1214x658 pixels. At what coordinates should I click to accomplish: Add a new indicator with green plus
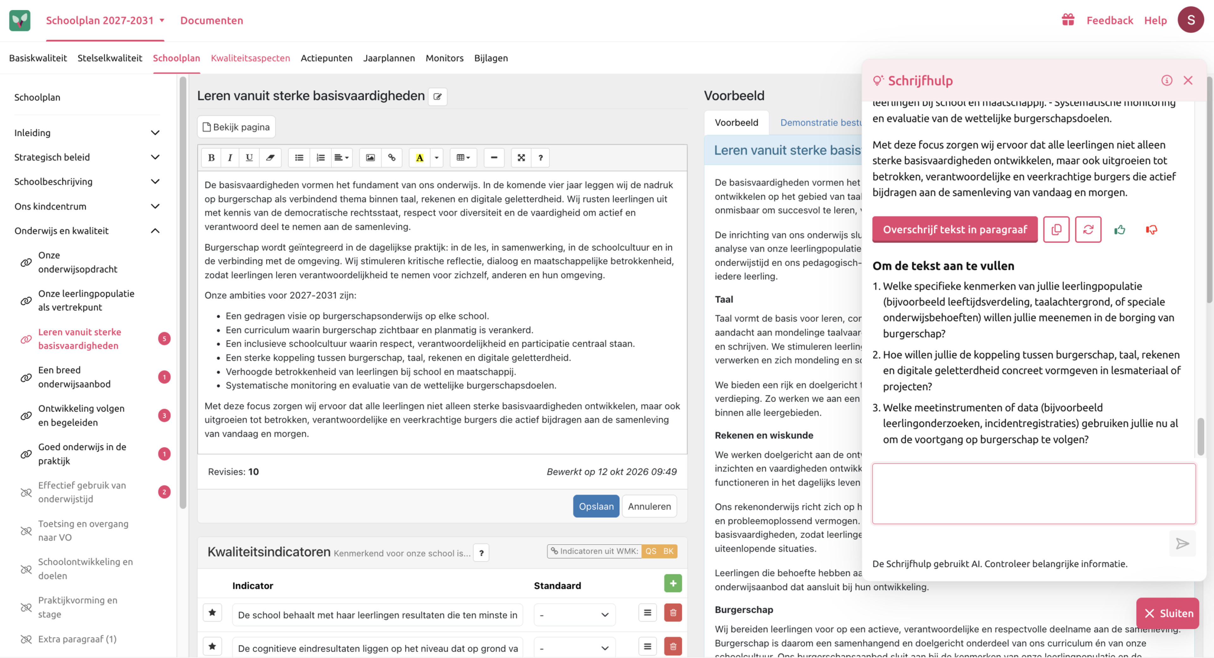673,583
